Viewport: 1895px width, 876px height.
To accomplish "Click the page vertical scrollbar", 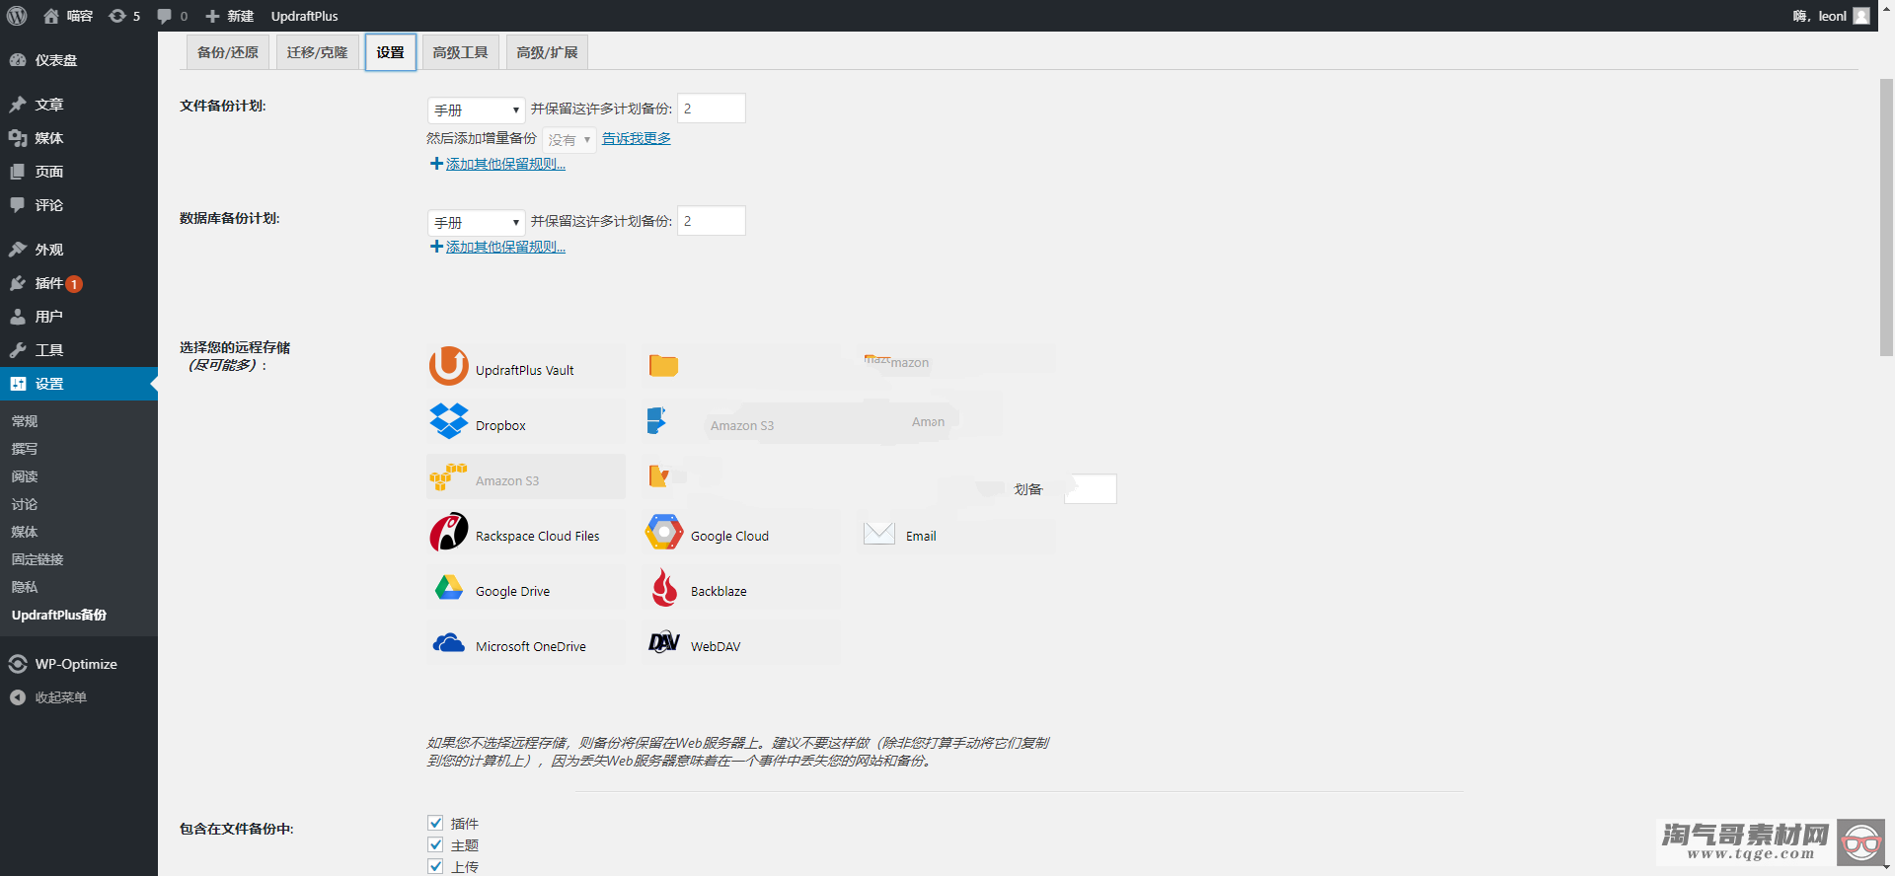I will pyautogui.click(x=1886, y=217).
